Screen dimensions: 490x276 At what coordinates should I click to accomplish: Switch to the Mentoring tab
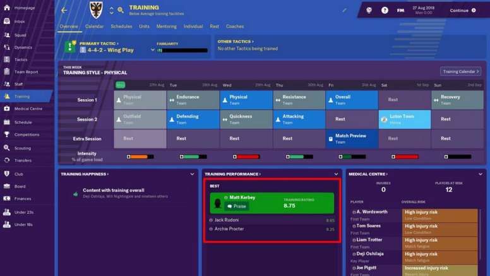pyautogui.click(x=166, y=27)
